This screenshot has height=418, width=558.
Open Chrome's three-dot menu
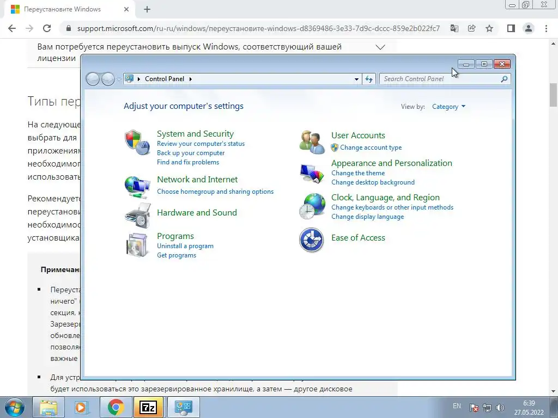coord(546,28)
